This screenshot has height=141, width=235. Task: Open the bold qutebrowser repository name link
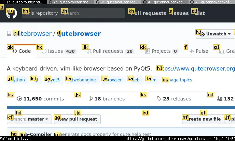(x=79, y=34)
